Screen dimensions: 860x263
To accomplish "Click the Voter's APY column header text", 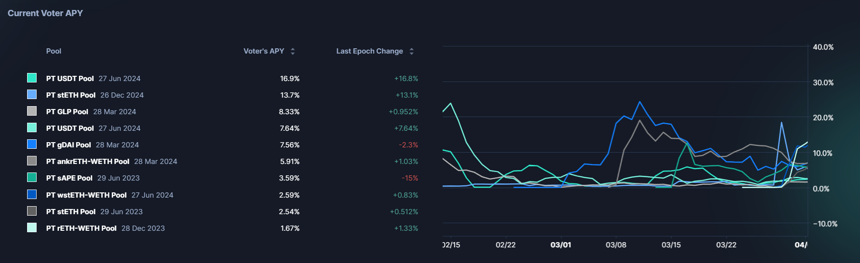I will coord(264,51).
